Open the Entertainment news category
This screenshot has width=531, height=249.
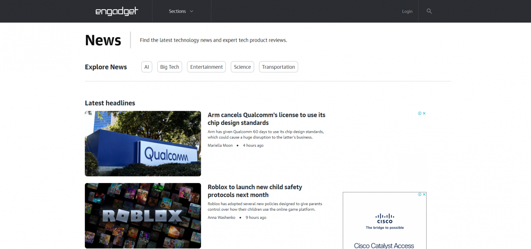click(206, 67)
